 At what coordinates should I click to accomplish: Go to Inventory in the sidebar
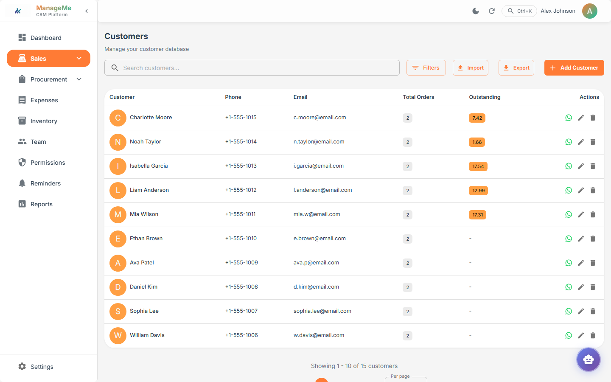44,121
